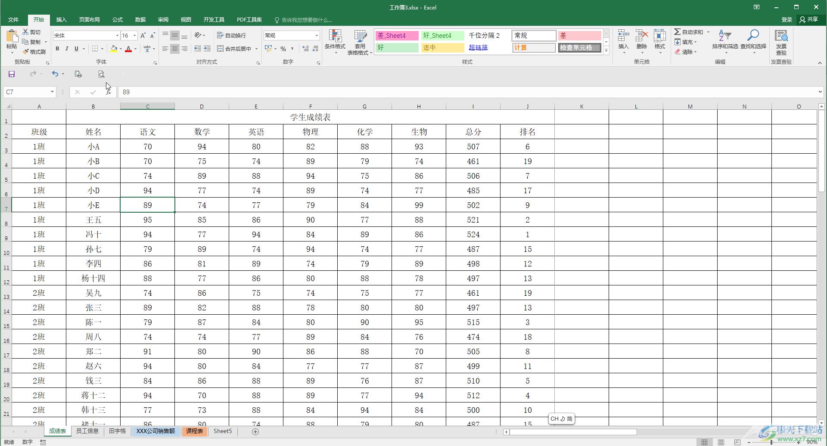Expand the Fill (填充) dropdown
The image size is (827, 446).
(696, 42)
